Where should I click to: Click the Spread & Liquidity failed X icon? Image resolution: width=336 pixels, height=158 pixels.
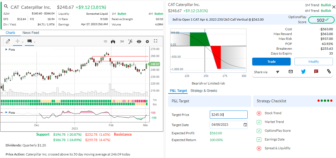259,148
